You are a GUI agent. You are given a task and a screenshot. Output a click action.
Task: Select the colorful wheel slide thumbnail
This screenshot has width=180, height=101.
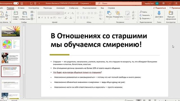pyautogui.click(x=11, y=45)
